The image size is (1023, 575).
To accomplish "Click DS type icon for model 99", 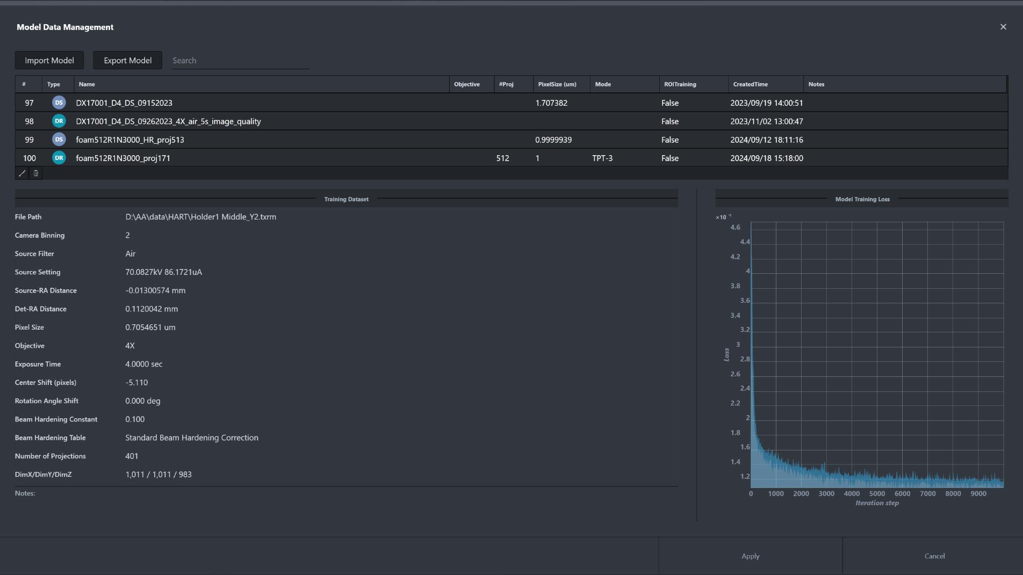I will coord(59,140).
